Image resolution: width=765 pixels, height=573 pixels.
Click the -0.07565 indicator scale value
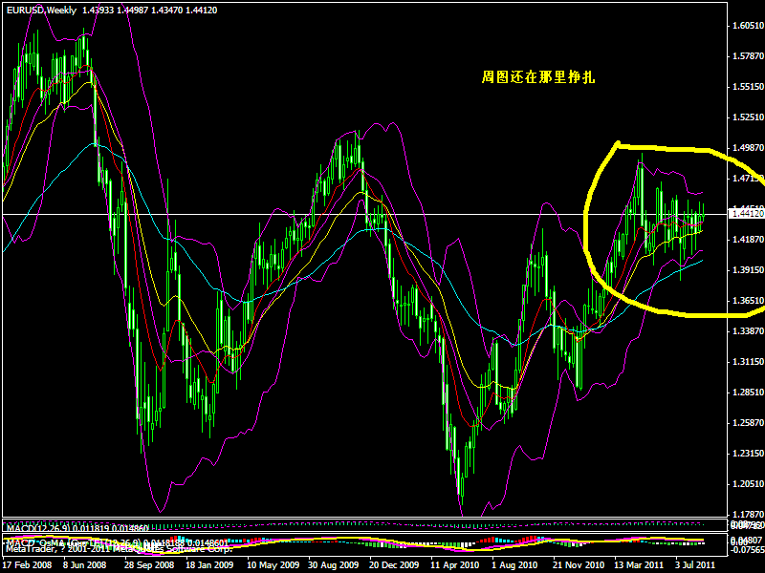[x=747, y=550]
